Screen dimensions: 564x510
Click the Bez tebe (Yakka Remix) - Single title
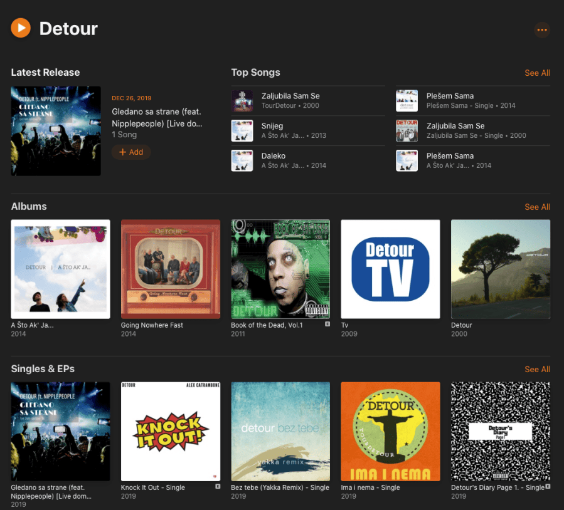point(280,487)
